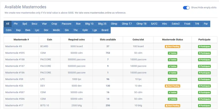219x109 pixels.
Task: Click the 10 lpc coins/slot cell
Action: click(138, 79)
